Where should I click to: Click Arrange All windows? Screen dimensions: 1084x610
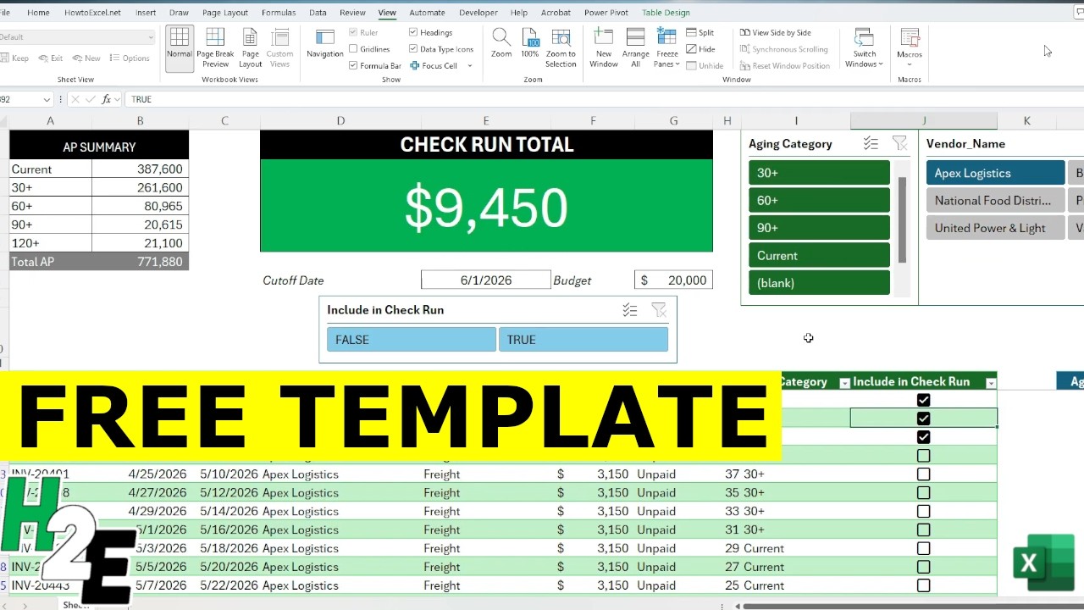point(635,47)
